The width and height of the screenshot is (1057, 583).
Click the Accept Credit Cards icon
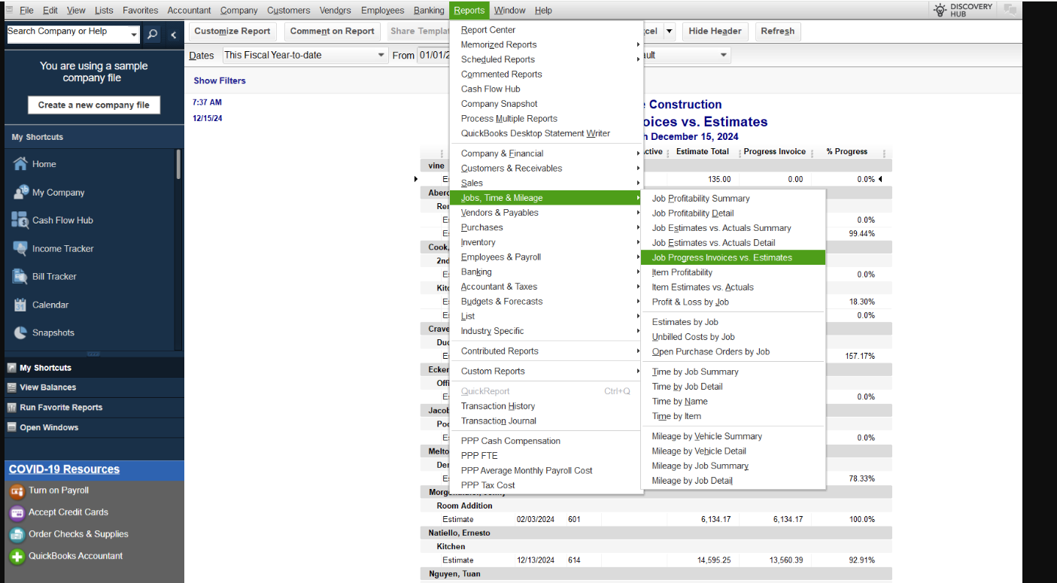coord(17,513)
